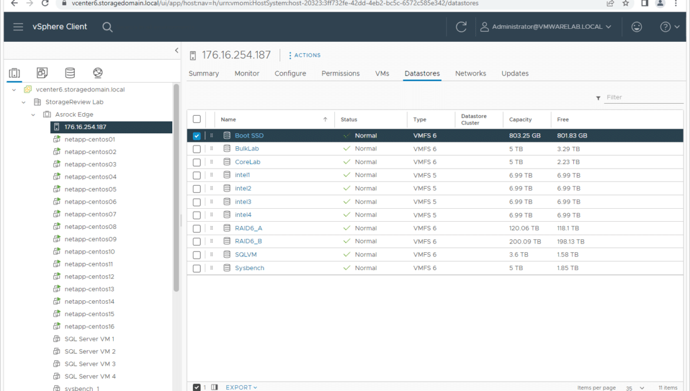This screenshot has height=391, width=690.
Task: Collapse the Asrock Edge cluster node
Action: click(x=34, y=115)
